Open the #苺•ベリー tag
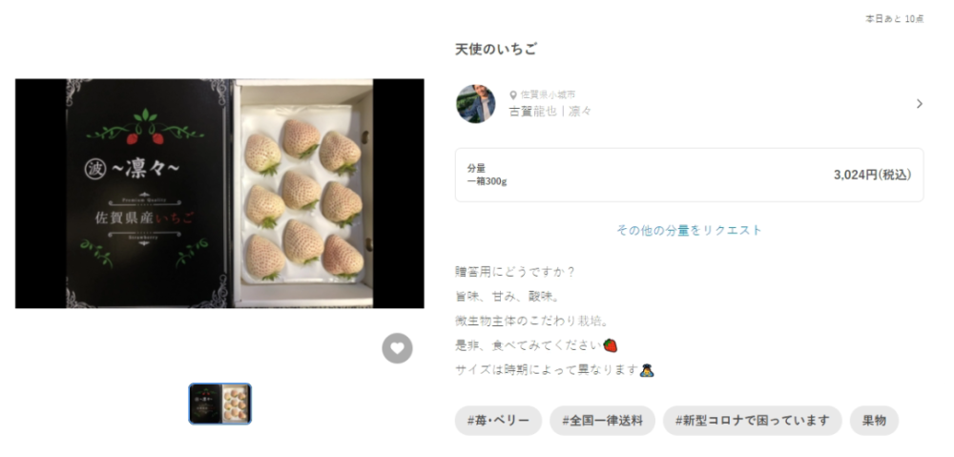The width and height of the screenshot is (954, 457). [498, 421]
